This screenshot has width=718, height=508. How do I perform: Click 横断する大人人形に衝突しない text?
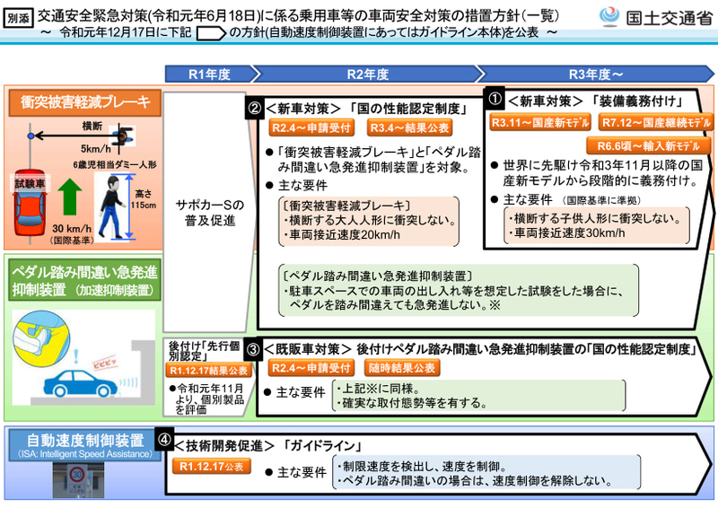click(370, 221)
